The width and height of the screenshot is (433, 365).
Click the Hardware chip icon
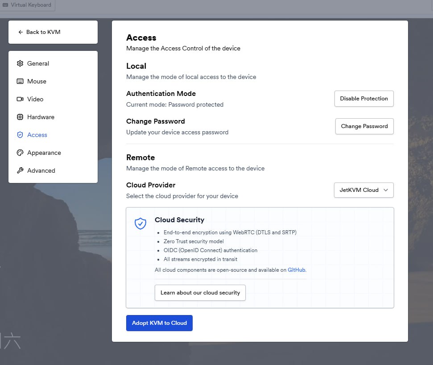[20, 117]
